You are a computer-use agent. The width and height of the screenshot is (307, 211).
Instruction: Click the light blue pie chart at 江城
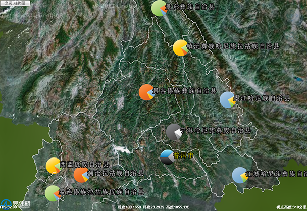239,175
